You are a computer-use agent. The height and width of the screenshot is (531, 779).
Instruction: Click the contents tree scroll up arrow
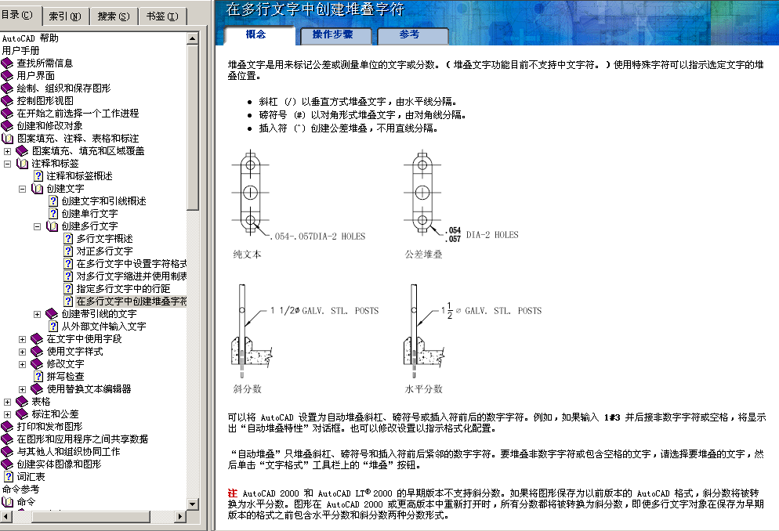click(193, 38)
